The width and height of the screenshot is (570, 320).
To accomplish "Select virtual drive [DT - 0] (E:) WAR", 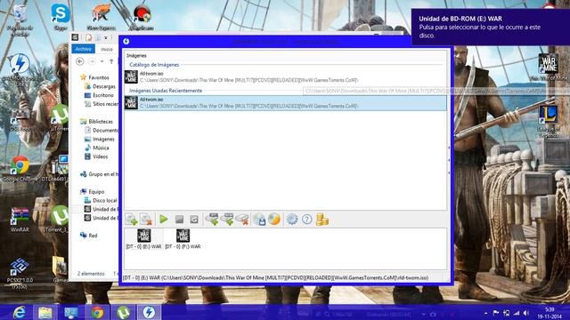I will click(143, 239).
